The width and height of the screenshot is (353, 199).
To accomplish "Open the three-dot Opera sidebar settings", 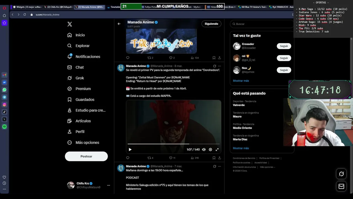I will pyautogui.click(x=4, y=189).
